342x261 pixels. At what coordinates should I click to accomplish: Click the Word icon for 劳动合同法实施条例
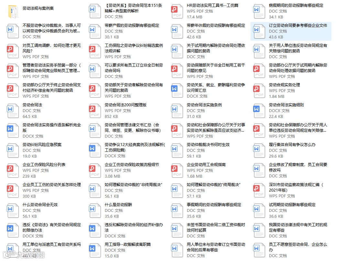pyautogui.click(x=177, y=111)
